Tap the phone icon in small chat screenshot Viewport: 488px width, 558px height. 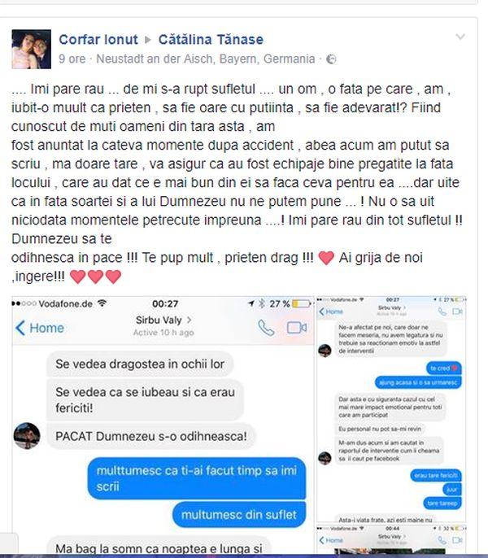click(x=442, y=312)
